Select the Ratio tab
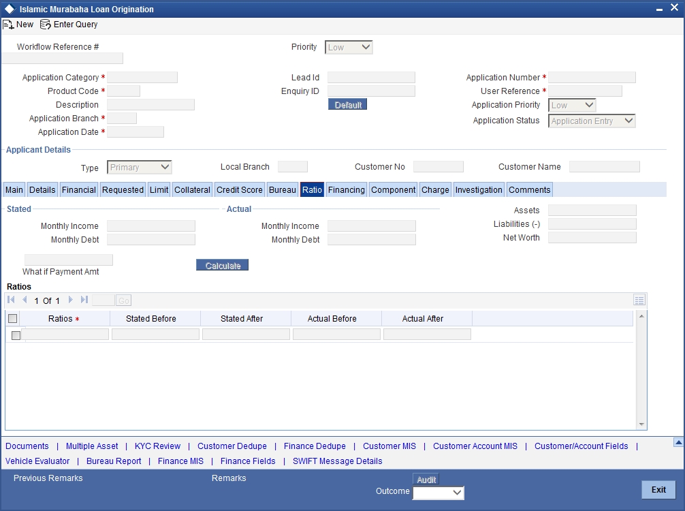 click(x=312, y=189)
